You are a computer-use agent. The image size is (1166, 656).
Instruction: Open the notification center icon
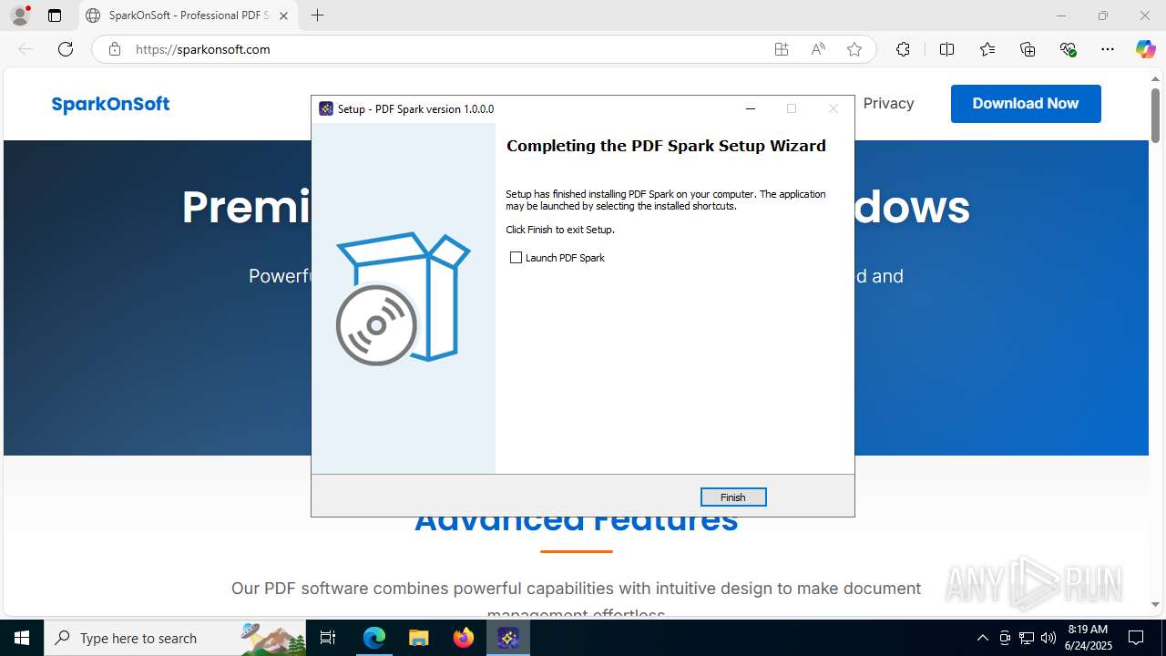pos(1137,638)
